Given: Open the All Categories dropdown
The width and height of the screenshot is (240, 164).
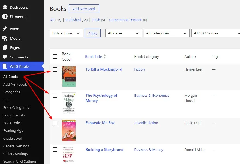Looking at the screenshot, I should [167, 33].
